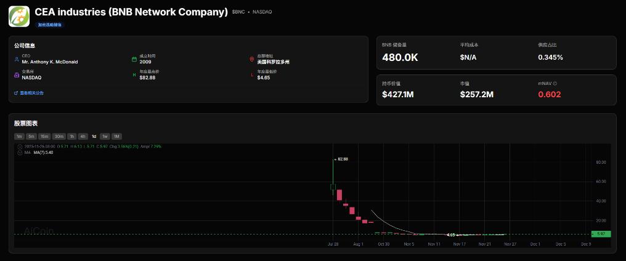Toggle the candlestick data row visibility circle
This screenshot has width=626, height=261.
coord(20,147)
